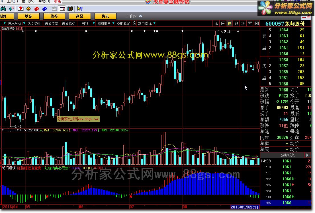Expand the 分时成交 panel arrow
Viewport: 315px width, 213px height.
307,155
